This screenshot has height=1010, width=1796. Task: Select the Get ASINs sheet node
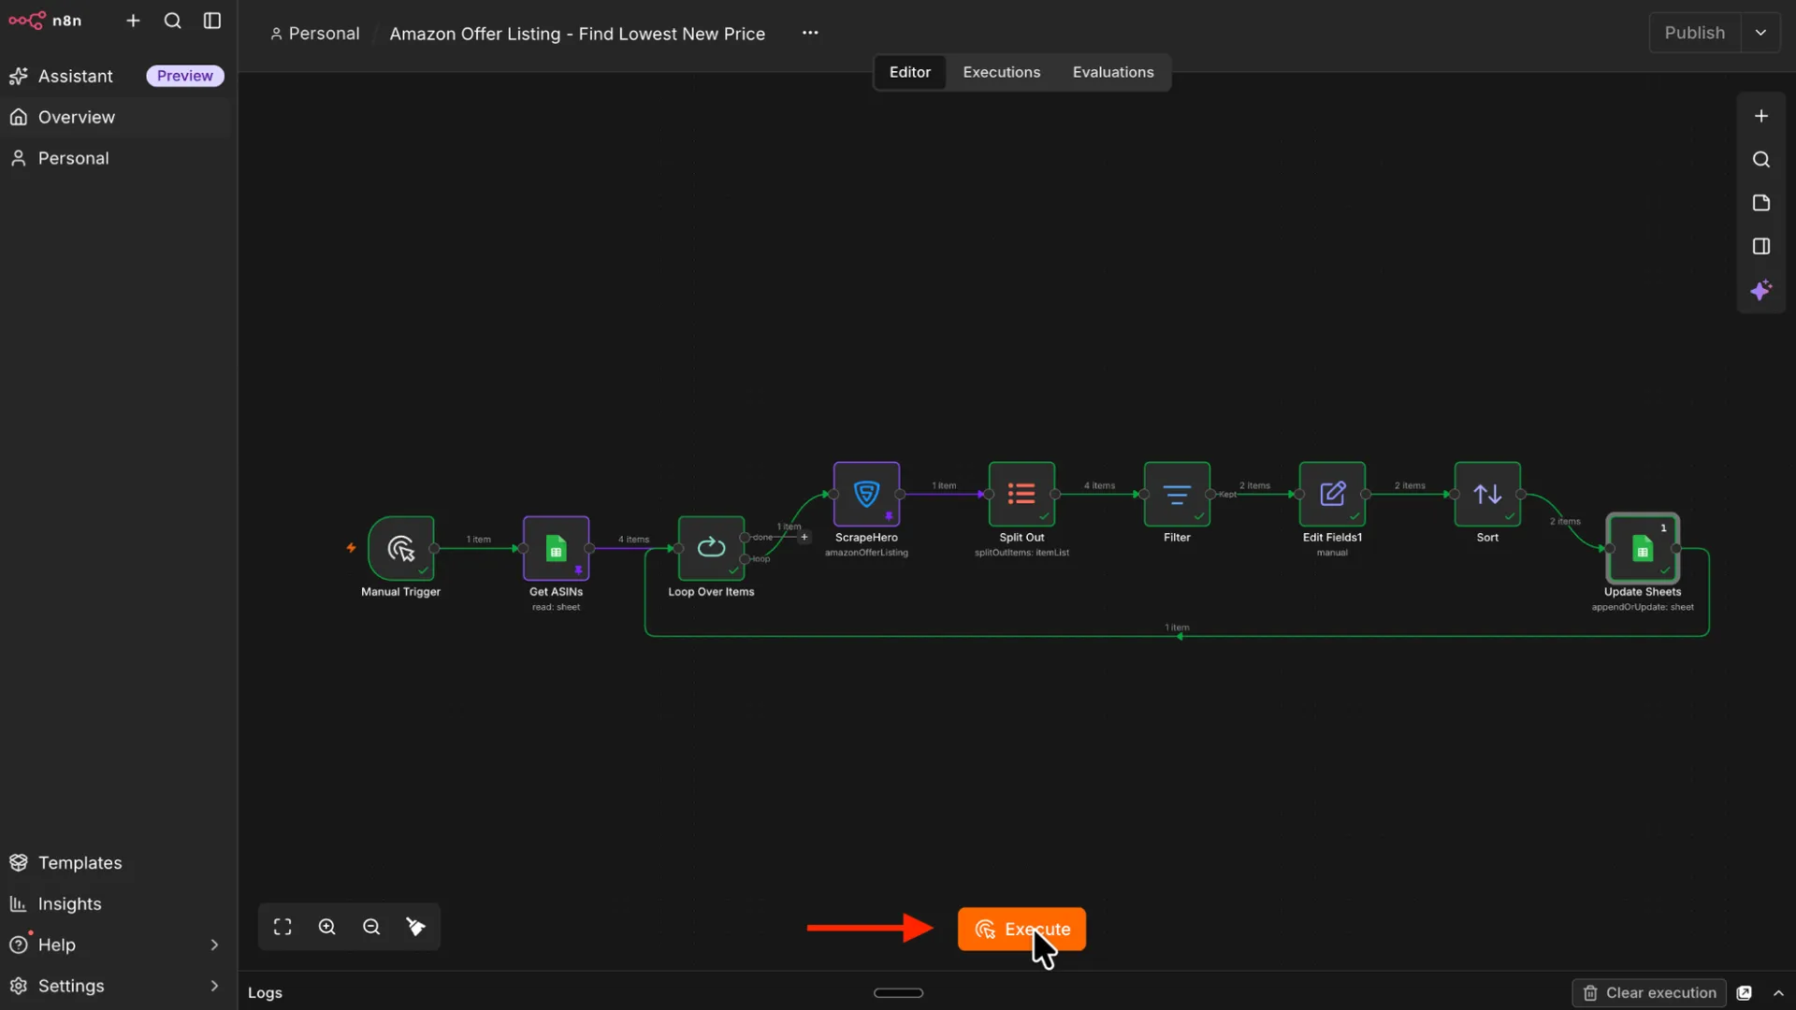[x=556, y=548]
